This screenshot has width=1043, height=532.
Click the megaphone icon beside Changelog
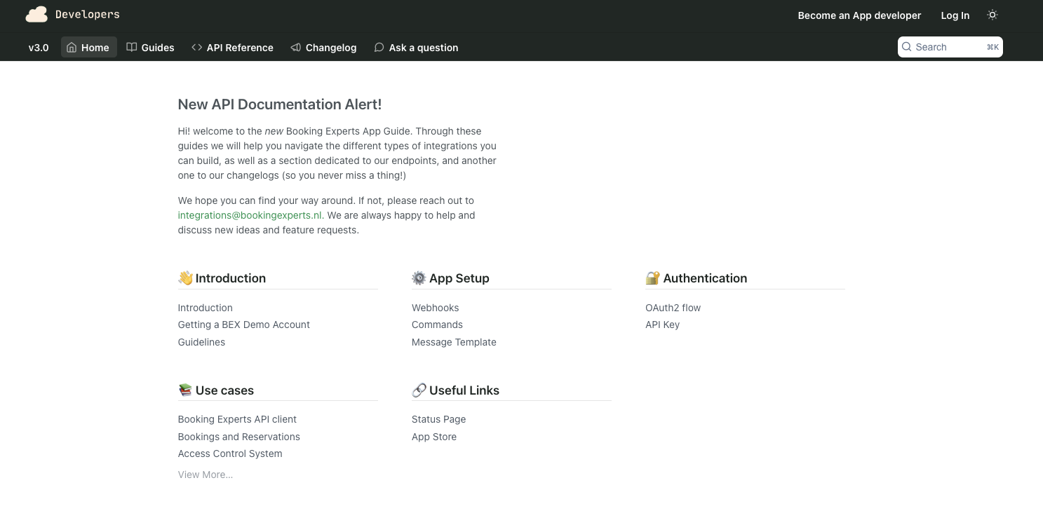click(x=296, y=47)
